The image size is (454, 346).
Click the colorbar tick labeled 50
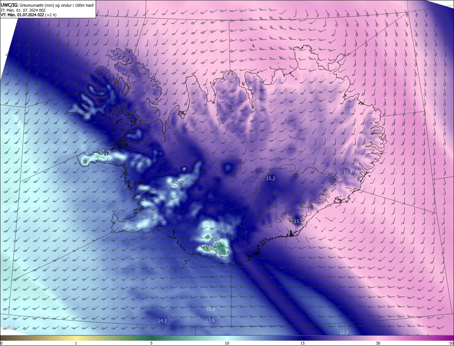tap(451, 343)
